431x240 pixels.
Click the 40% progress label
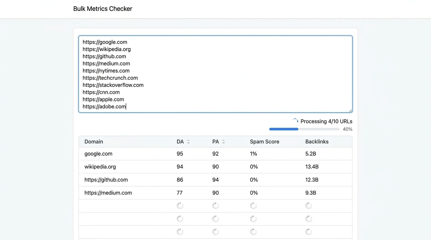[x=347, y=129]
